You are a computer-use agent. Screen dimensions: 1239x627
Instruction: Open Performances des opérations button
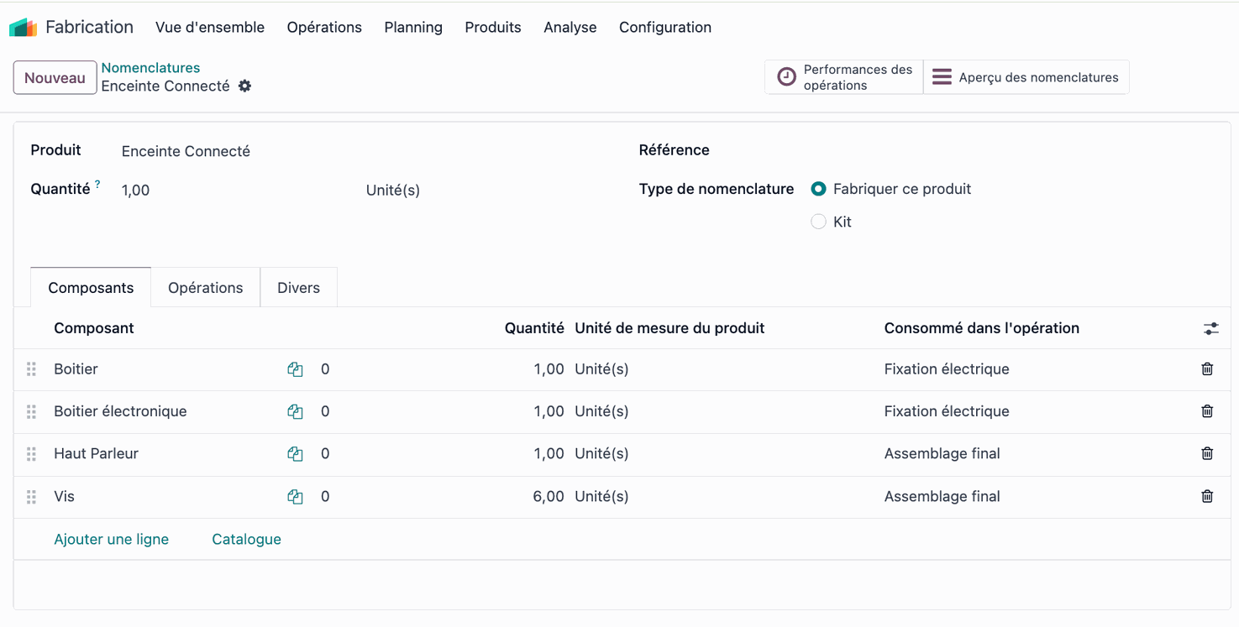(x=844, y=77)
